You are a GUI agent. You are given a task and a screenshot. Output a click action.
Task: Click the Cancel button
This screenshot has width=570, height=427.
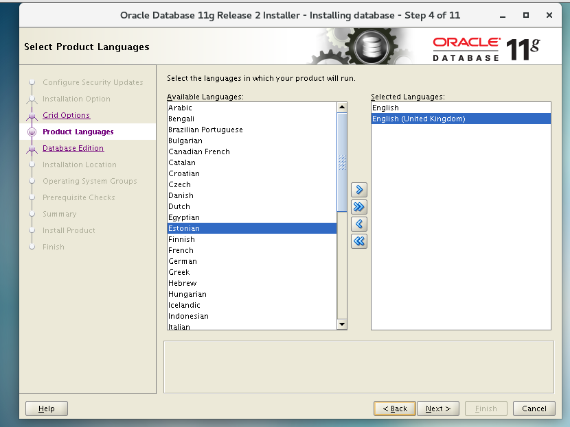[x=534, y=408]
